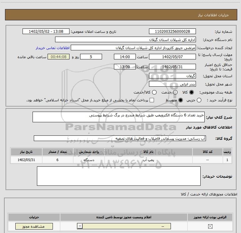Click the اعلام وضعیت مجوز توسط تامین کننده header
The image size is (241, 233).
[x=124, y=217]
